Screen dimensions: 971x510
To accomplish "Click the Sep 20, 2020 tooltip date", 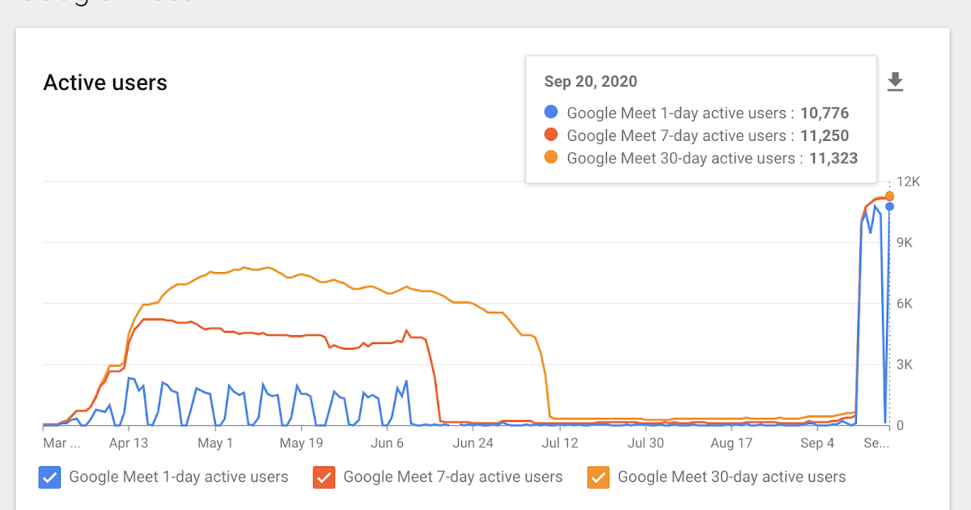I will (590, 82).
